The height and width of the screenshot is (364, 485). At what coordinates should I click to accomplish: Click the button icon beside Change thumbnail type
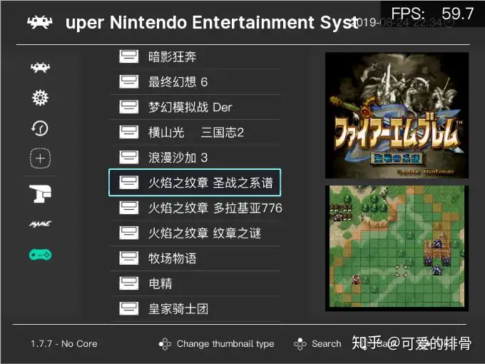pyautogui.click(x=165, y=344)
